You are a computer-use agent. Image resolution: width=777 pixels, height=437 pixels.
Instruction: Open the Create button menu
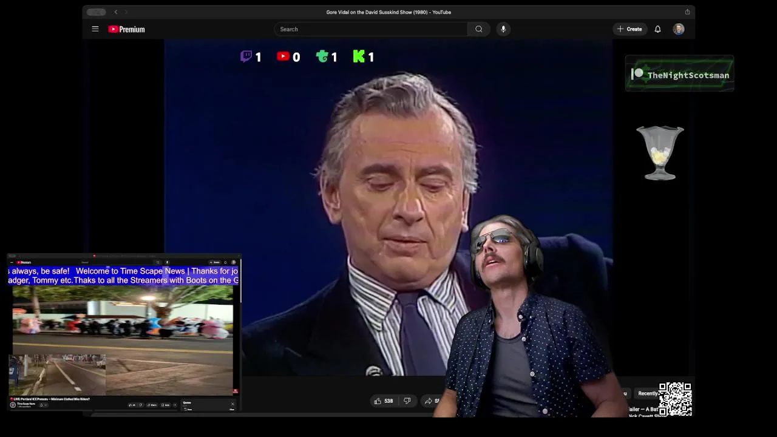point(629,29)
